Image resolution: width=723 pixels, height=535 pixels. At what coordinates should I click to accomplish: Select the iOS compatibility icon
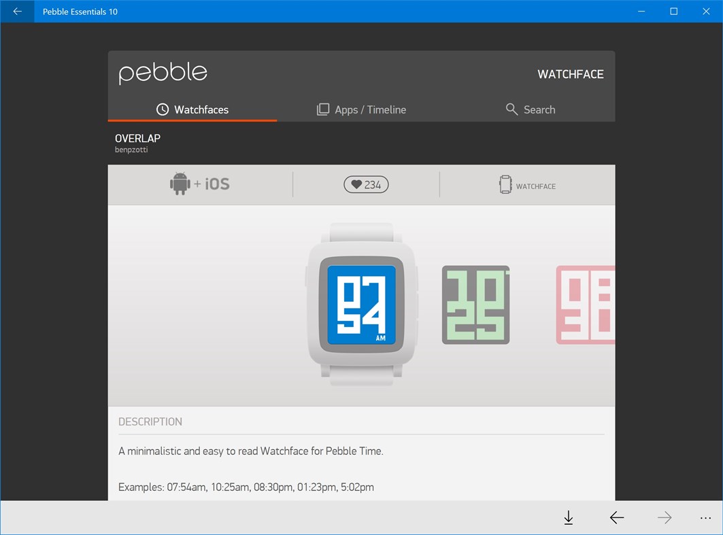pyautogui.click(x=216, y=183)
